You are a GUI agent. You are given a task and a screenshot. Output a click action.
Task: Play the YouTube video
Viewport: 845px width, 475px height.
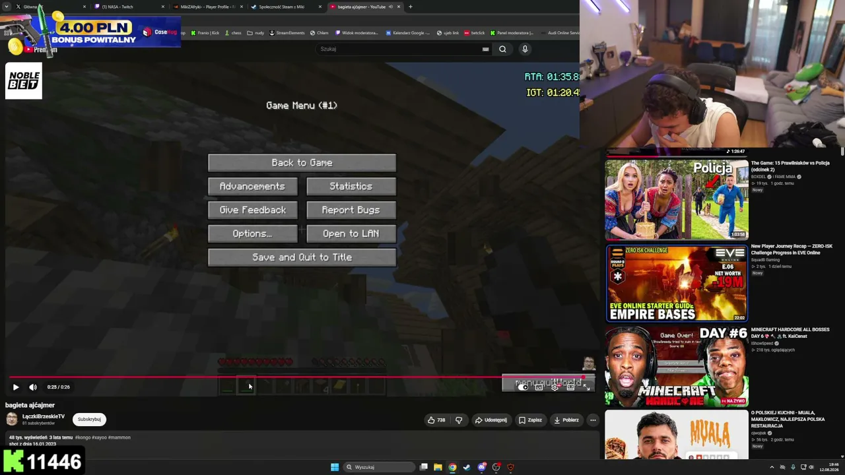click(x=16, y=387)
